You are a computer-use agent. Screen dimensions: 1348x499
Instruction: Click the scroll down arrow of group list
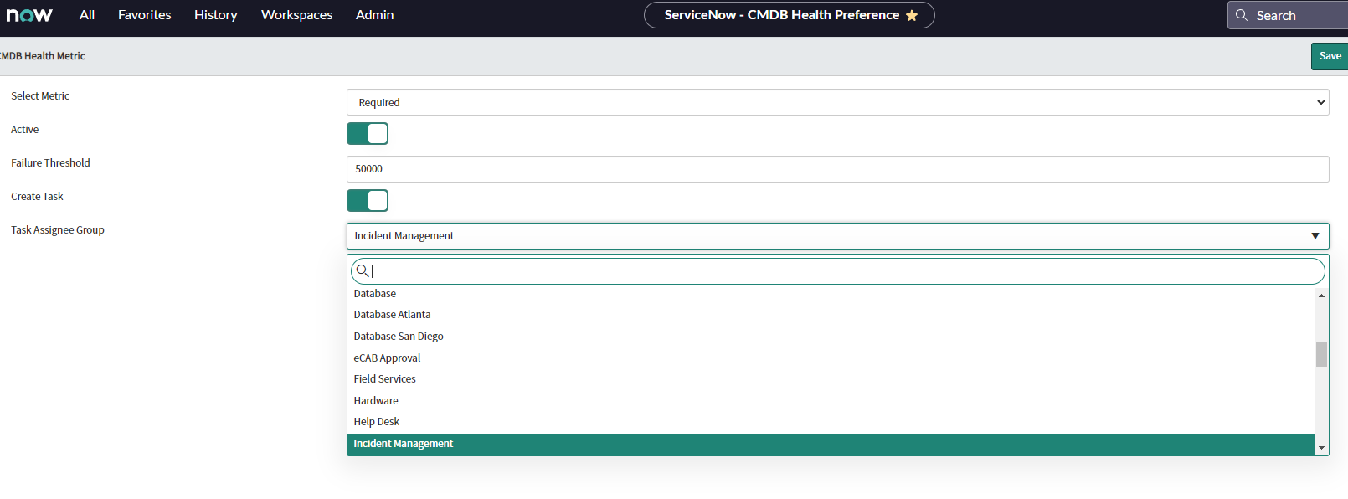[1321, 448]
